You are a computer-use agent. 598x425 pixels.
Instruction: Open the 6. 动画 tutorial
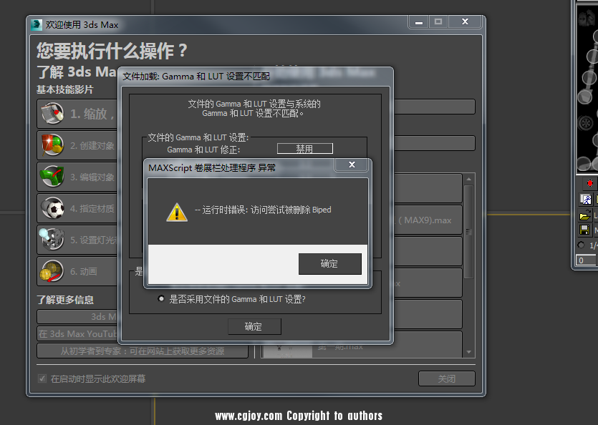tap(78, 271)
